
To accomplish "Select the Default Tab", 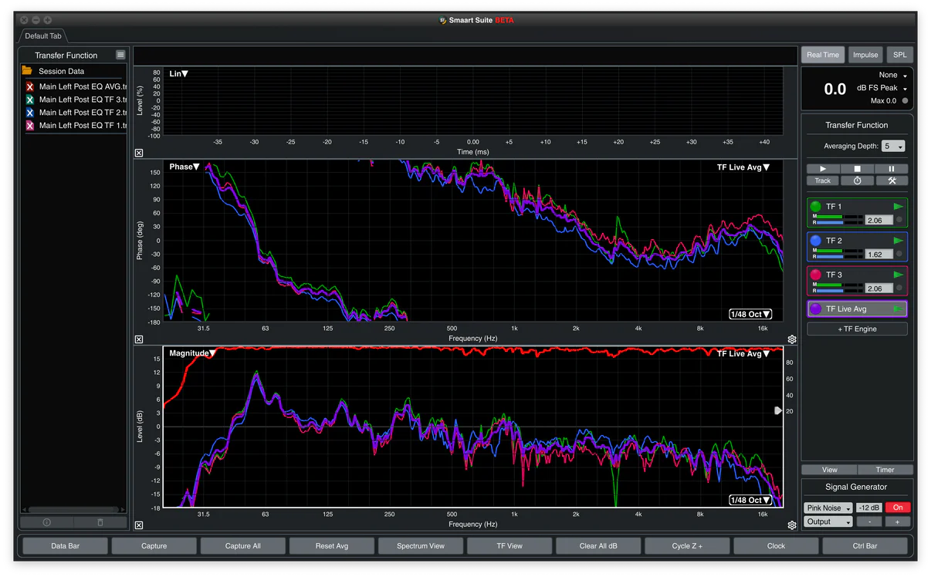I will point(42,36).
